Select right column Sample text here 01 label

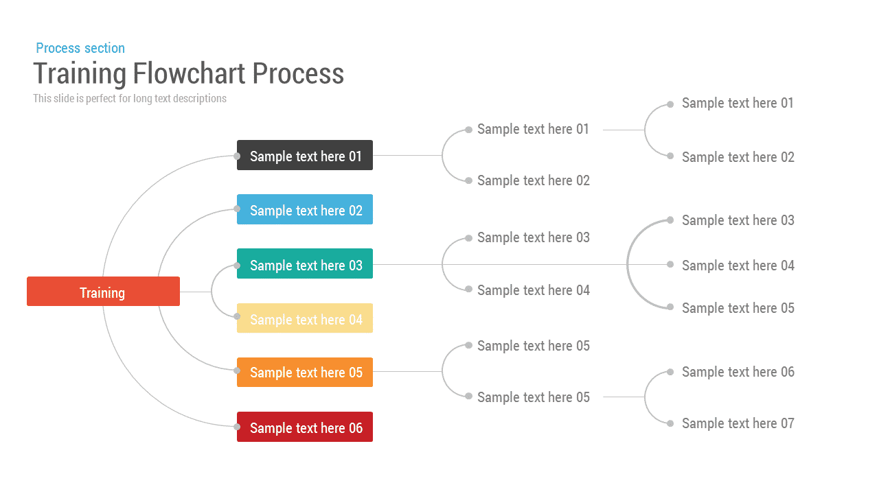[x=738, y=103]
